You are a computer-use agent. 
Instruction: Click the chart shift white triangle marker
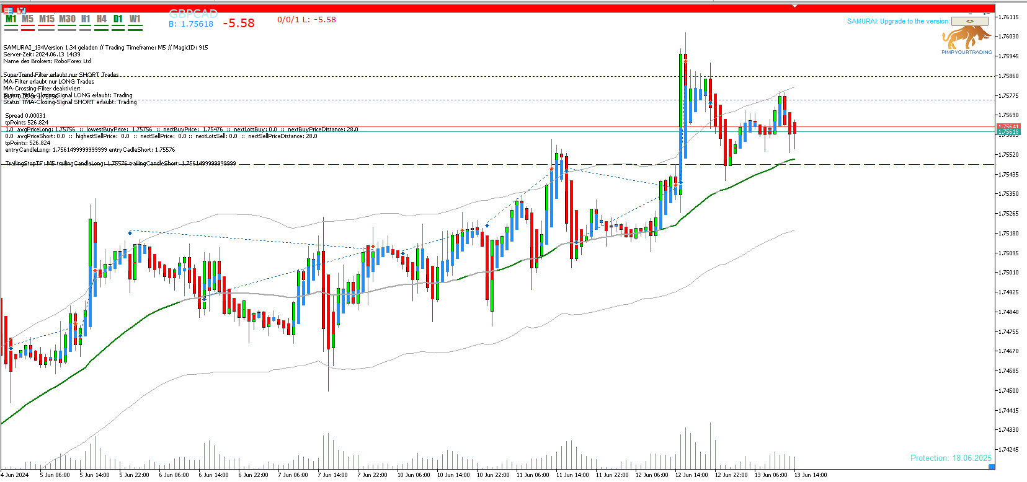[x=794, y=6]
